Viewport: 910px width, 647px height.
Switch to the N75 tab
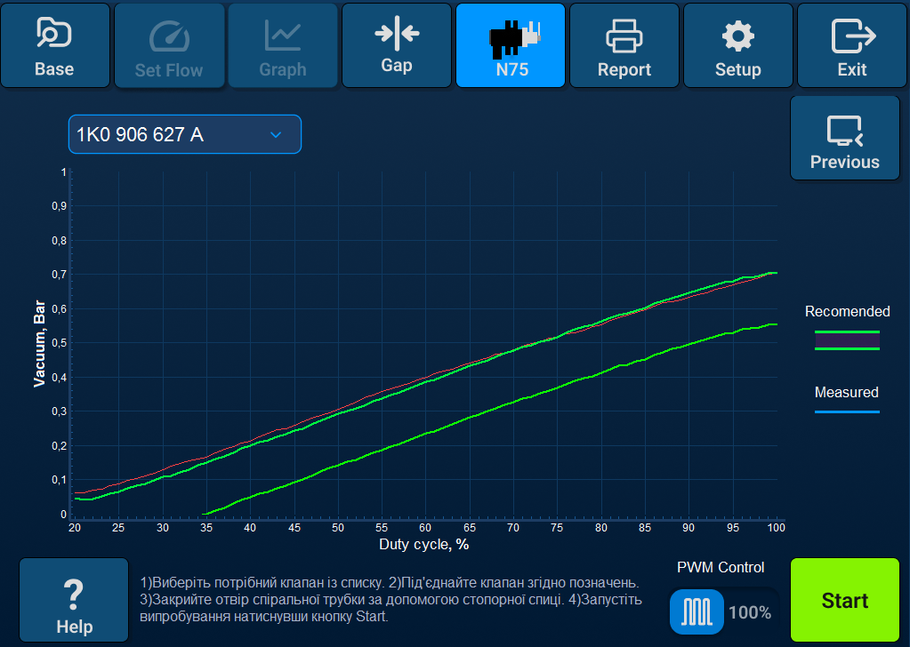coord(510,44)
